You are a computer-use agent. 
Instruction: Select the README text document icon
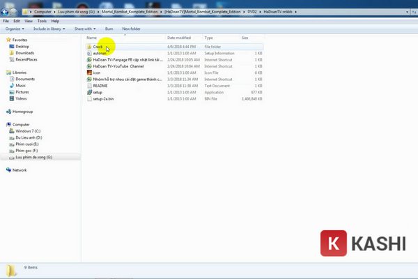pyautogui.click(x=89, y=86)
